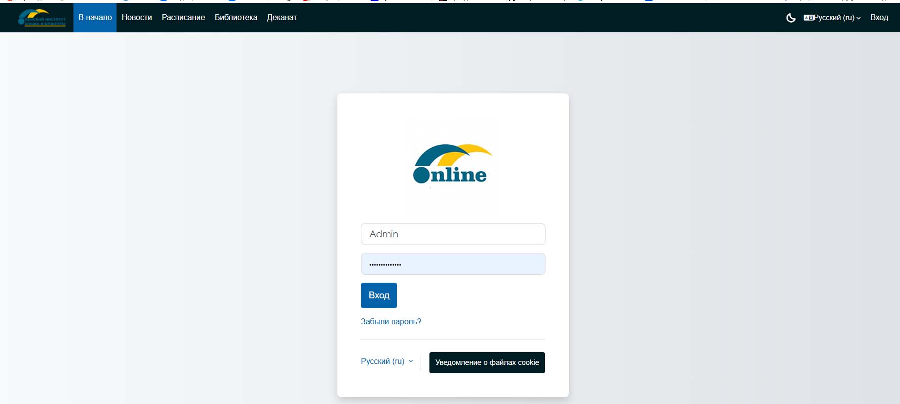Focus the username field containing Admin
This screenshot has height=404, width=900.
(x=453, y=234)
